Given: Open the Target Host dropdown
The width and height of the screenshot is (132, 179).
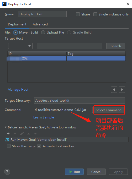Looking at the screenshot, I should (20, 46).
